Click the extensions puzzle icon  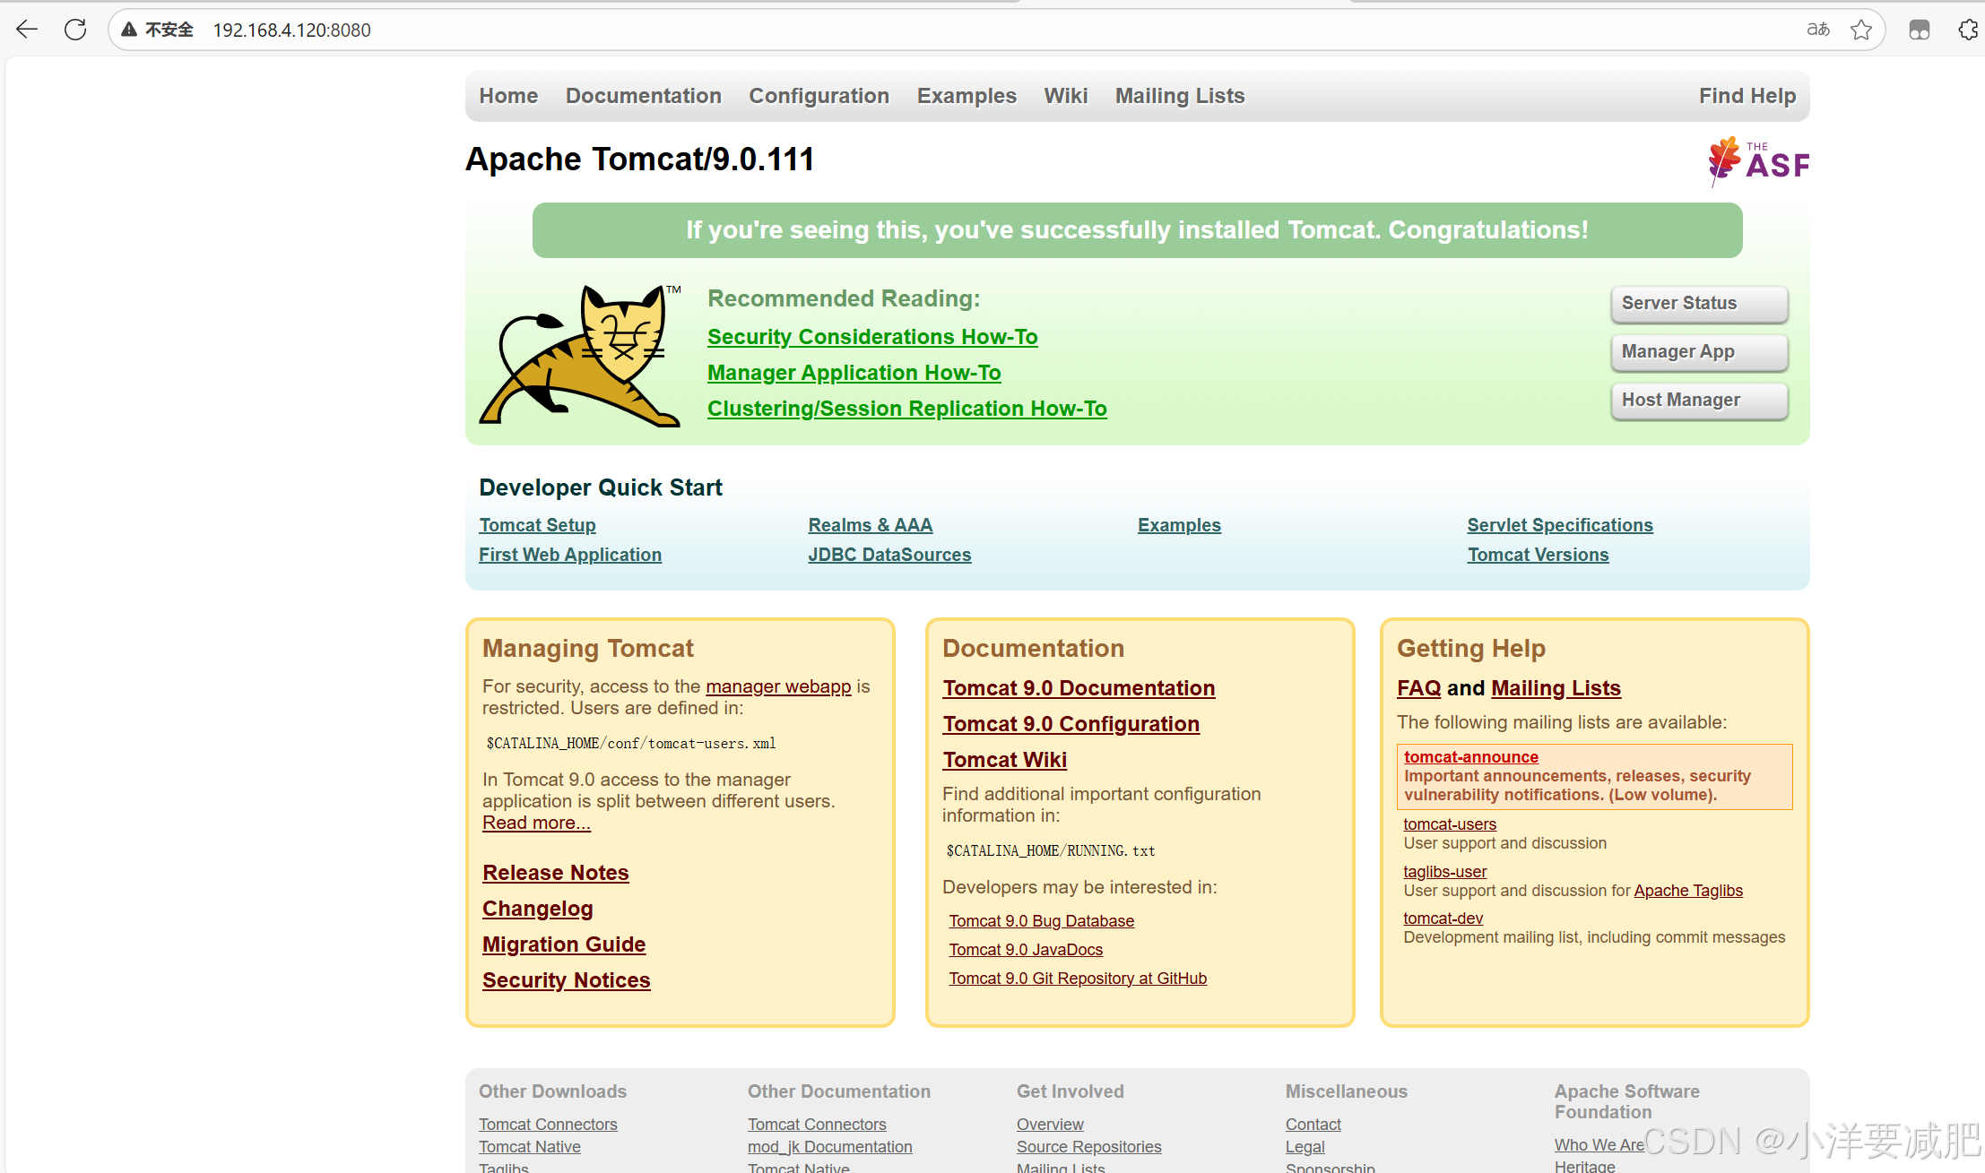1968,30
